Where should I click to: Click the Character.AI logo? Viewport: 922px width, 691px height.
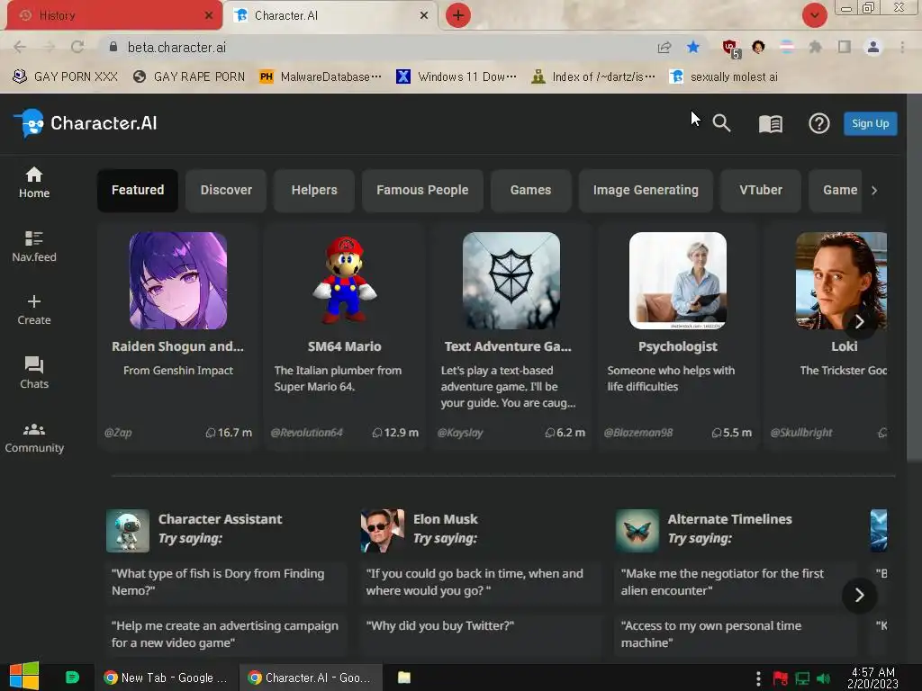[86, 123]
